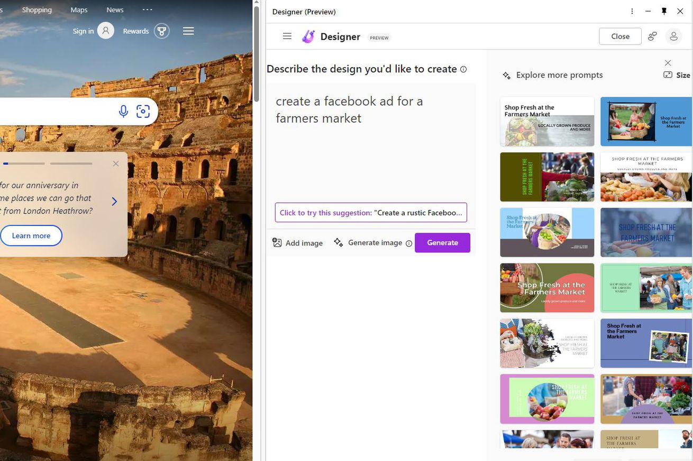
Task: Dismiss the anniversary promo card
Action: pos(116,164)
